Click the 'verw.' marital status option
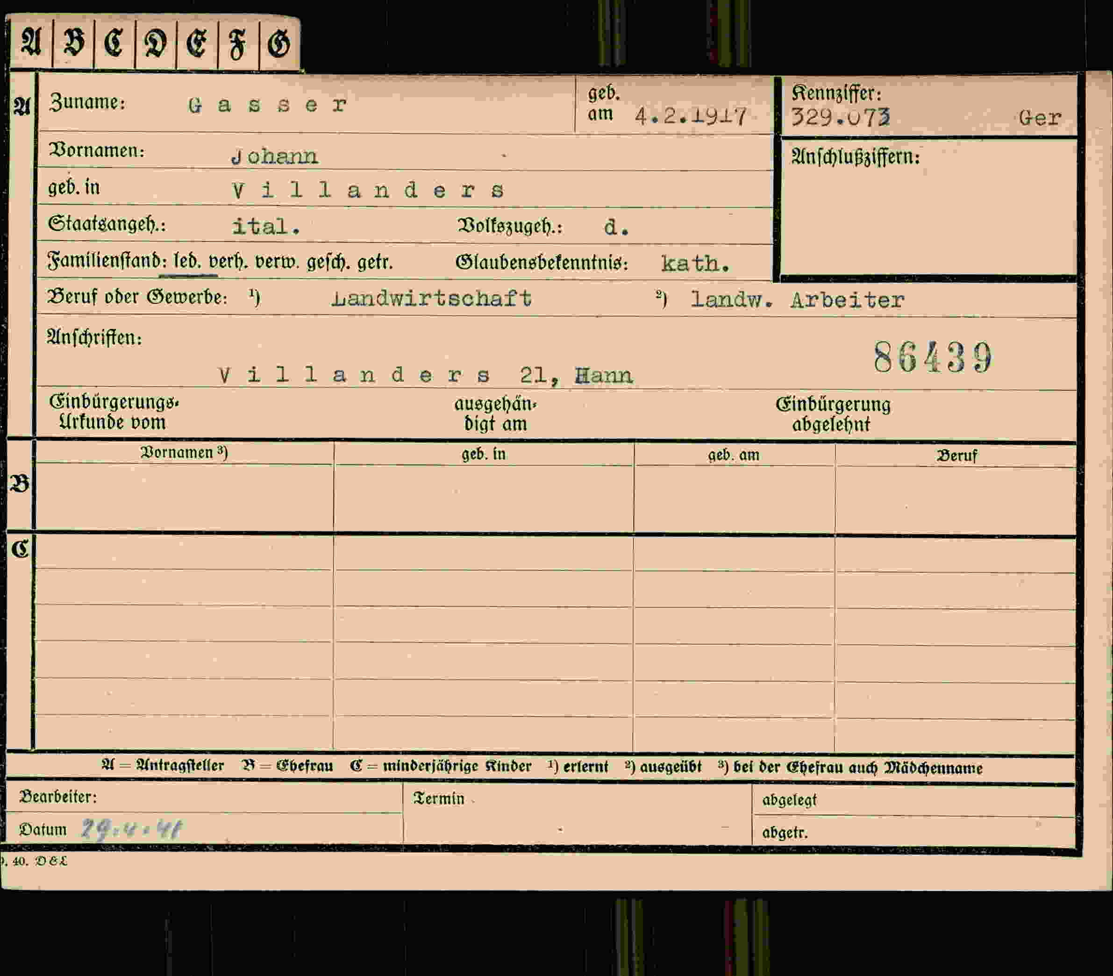Screen dimensions: 1113x976 (x=277, y=263)
